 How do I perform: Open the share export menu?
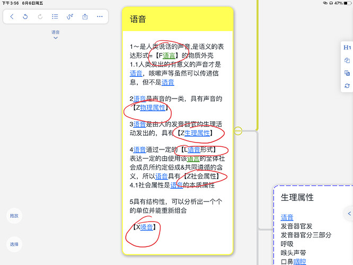point(85,16)
